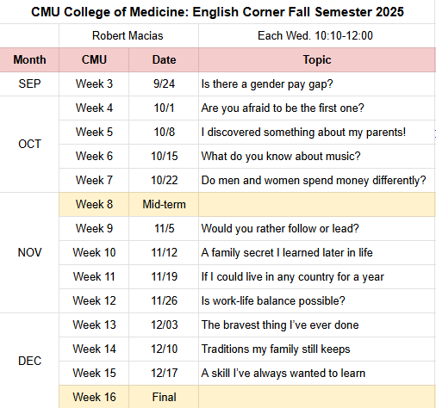Select the title cell with English Corner heading
436x408 pixels.
click(217, 12)
